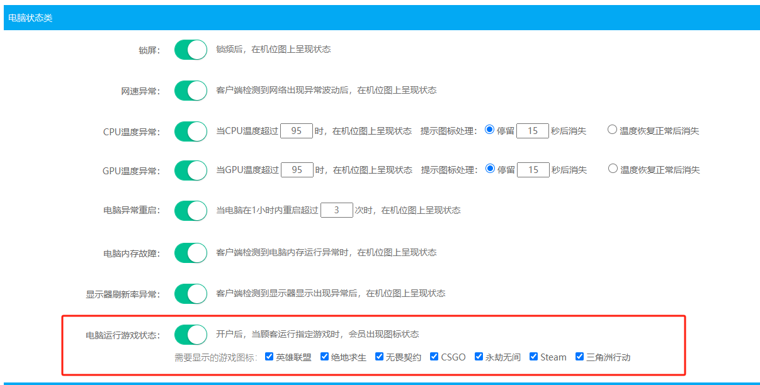
Task: Toggle the 电脑内存故障 switch
Action: [191, 253]
